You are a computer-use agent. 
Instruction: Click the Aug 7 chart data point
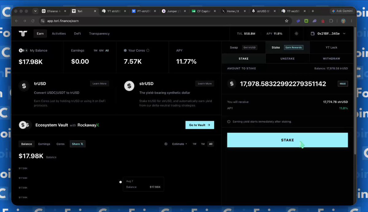[x=120, y=182]
